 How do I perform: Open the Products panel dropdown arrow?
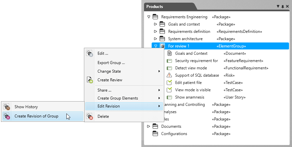pos(278,7)
